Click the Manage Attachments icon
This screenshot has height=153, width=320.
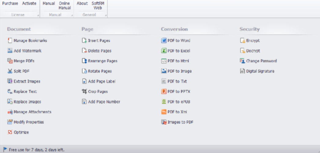pos(10,112)
